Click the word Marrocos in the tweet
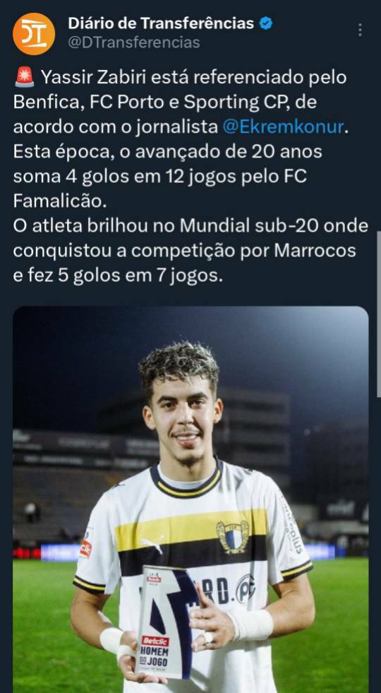The width and height of the screenshot is (381, 693). (x=315, y=251)
